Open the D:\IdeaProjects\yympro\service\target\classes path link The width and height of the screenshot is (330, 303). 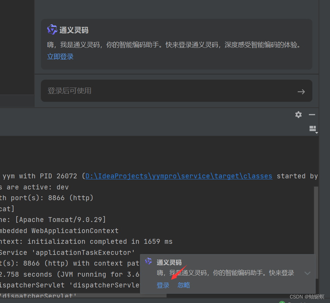click(179, 176)
